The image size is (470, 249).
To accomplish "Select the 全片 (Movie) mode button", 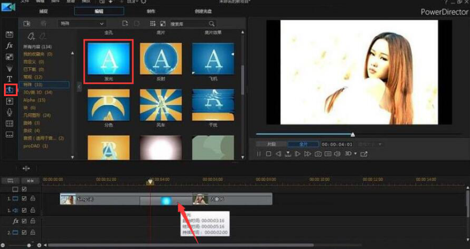I will point(303,144).
